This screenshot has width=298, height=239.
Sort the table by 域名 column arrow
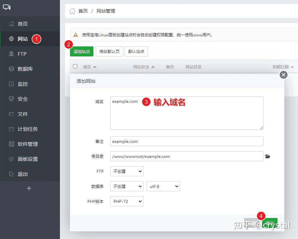pos(95,66)
